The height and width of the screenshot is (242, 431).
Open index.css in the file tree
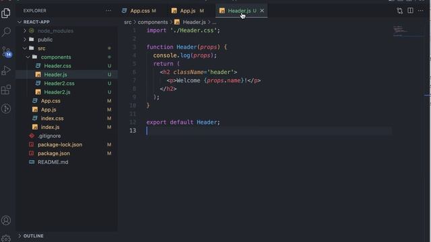pyautogui.click(x=52, y=118)
